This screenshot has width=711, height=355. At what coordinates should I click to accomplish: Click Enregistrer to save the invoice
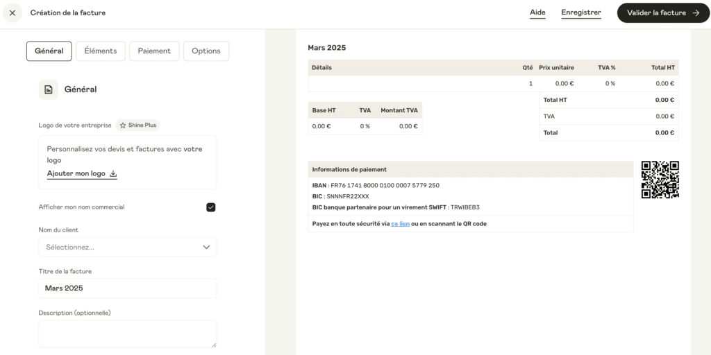(581, 12)
